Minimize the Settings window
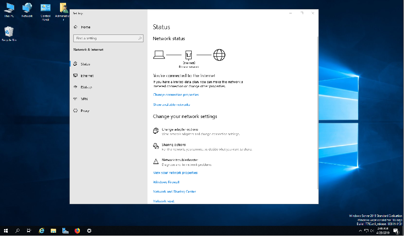 [x=291, y=13]
